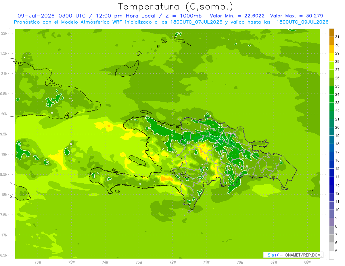345x266 pixels.
Task: Pick the yellow swatch between legend 28 and 29
Action: click(331, 57)
